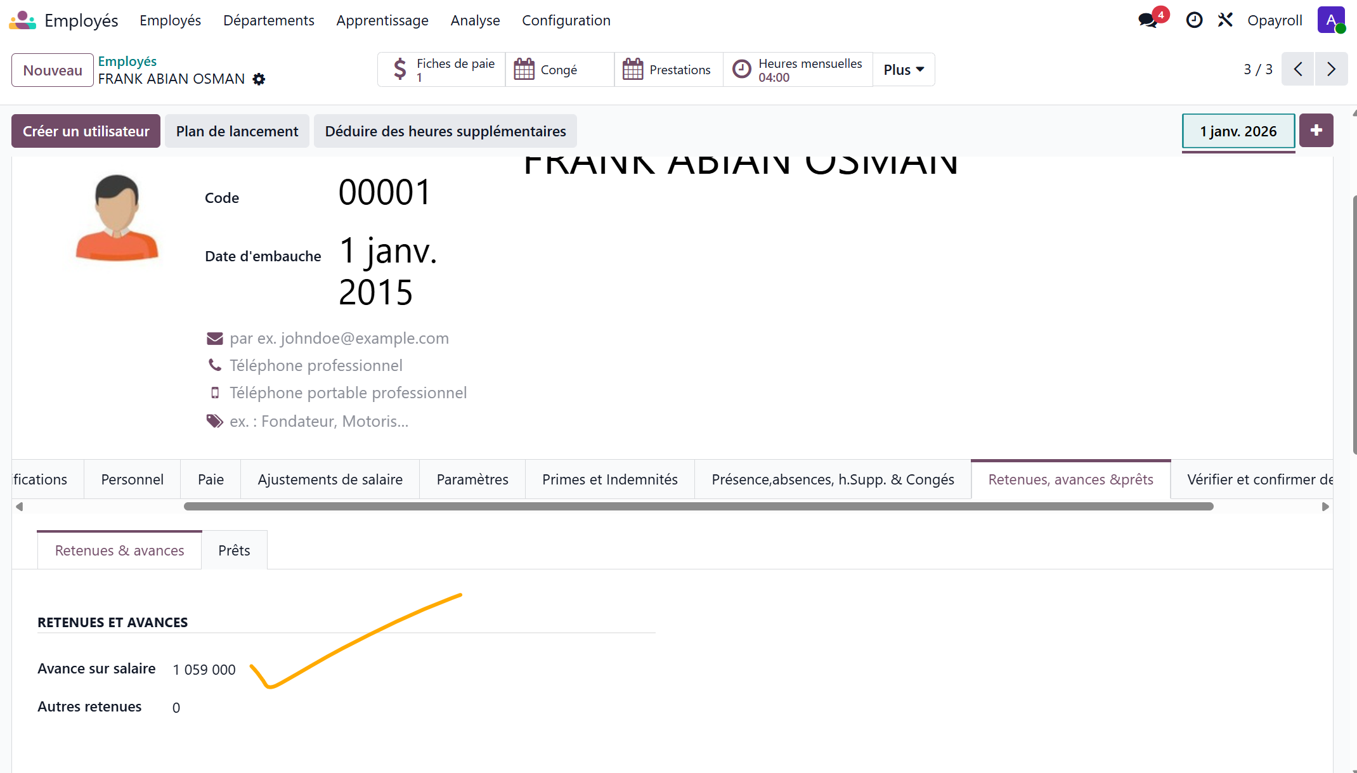Open the Prestations calendar button

click(668, 70)
